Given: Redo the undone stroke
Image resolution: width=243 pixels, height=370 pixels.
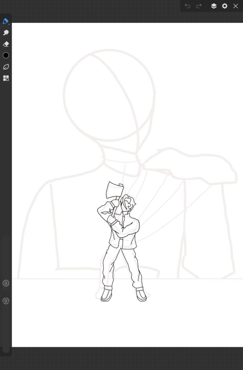Looking at the screenshot, I should click(199, 6).
